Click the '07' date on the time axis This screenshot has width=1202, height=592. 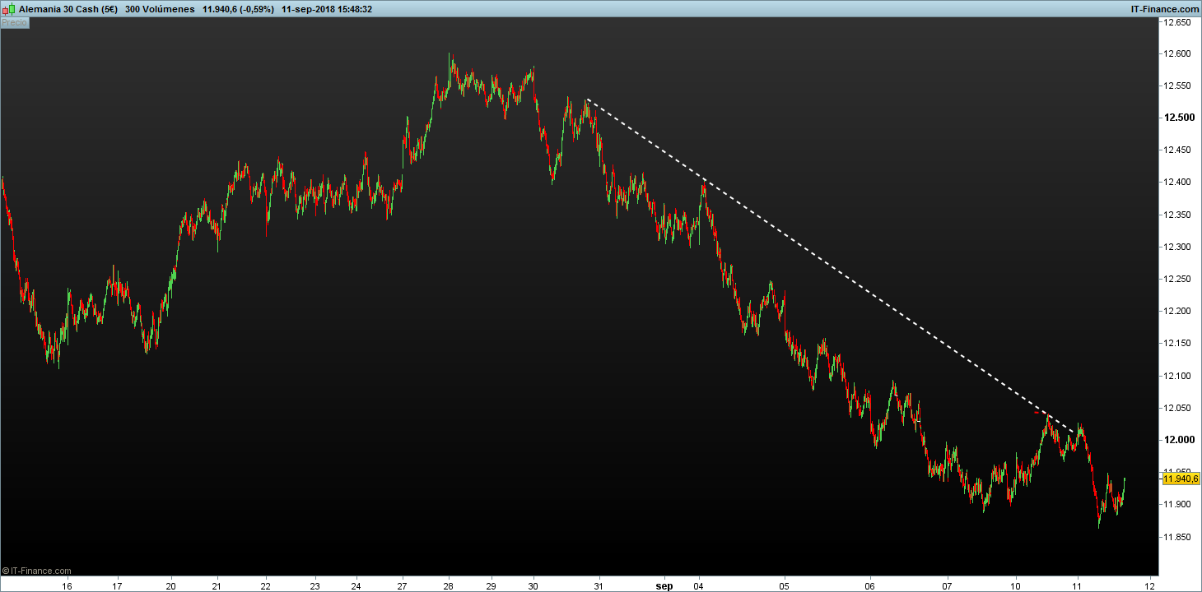948,586
